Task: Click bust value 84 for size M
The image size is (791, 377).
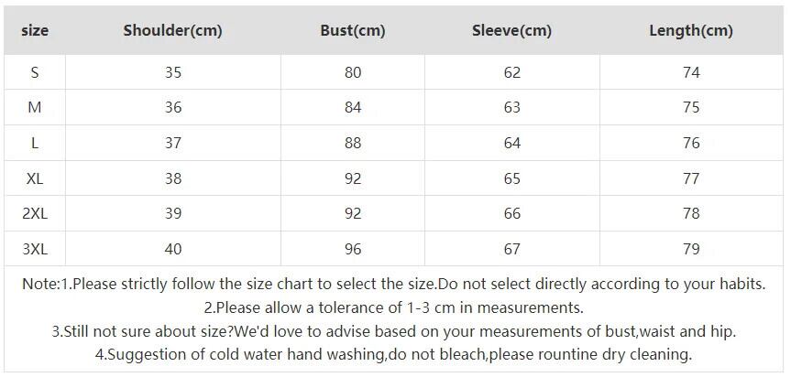Action: coord(353,107)
